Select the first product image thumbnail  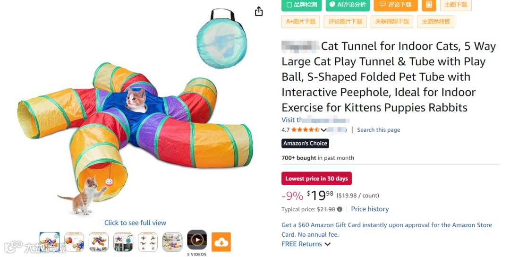click(50, 242)
